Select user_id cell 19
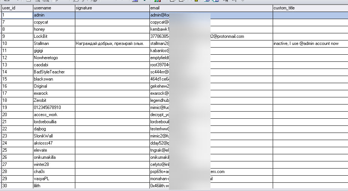This screenshot has height=191, width=348. (17, 107)
